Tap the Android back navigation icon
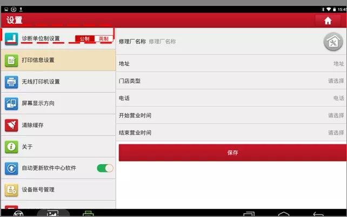Image resolution: width=347 pixels, height=217 pixels. (x=318, y=214)
